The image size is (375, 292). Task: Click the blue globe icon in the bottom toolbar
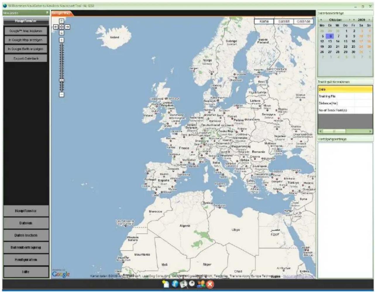click(x=175, y=284)
